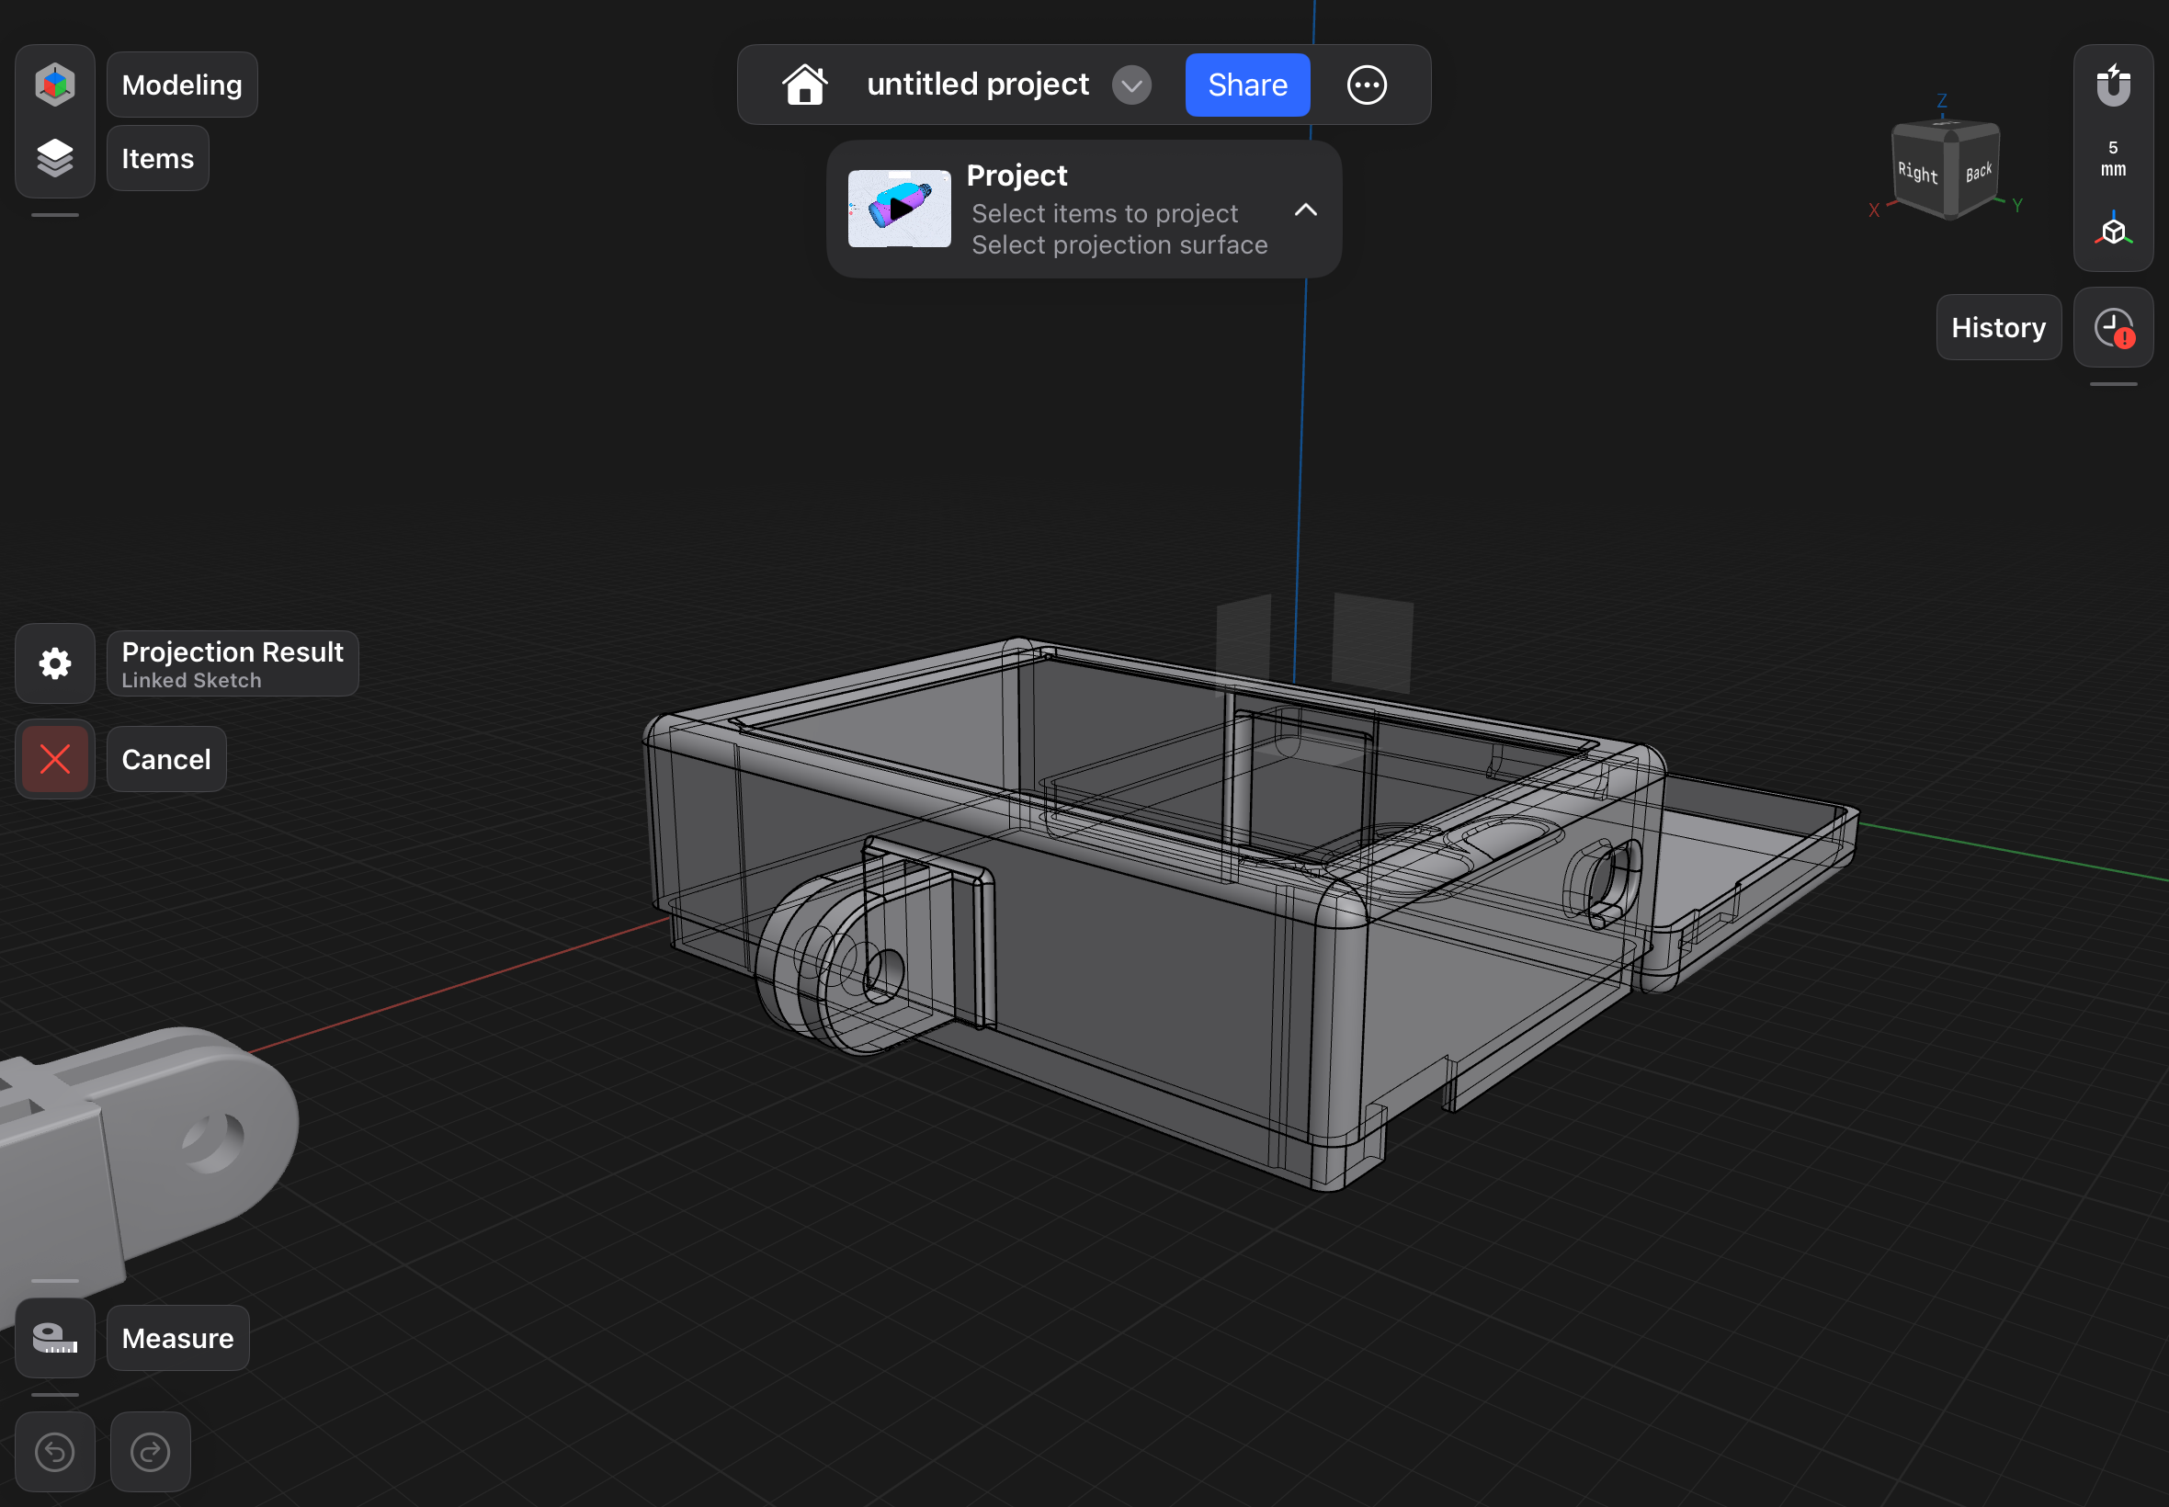Open the Modeling cube icon
Screen dimensions: 2169x1507
tap(55, 85)
